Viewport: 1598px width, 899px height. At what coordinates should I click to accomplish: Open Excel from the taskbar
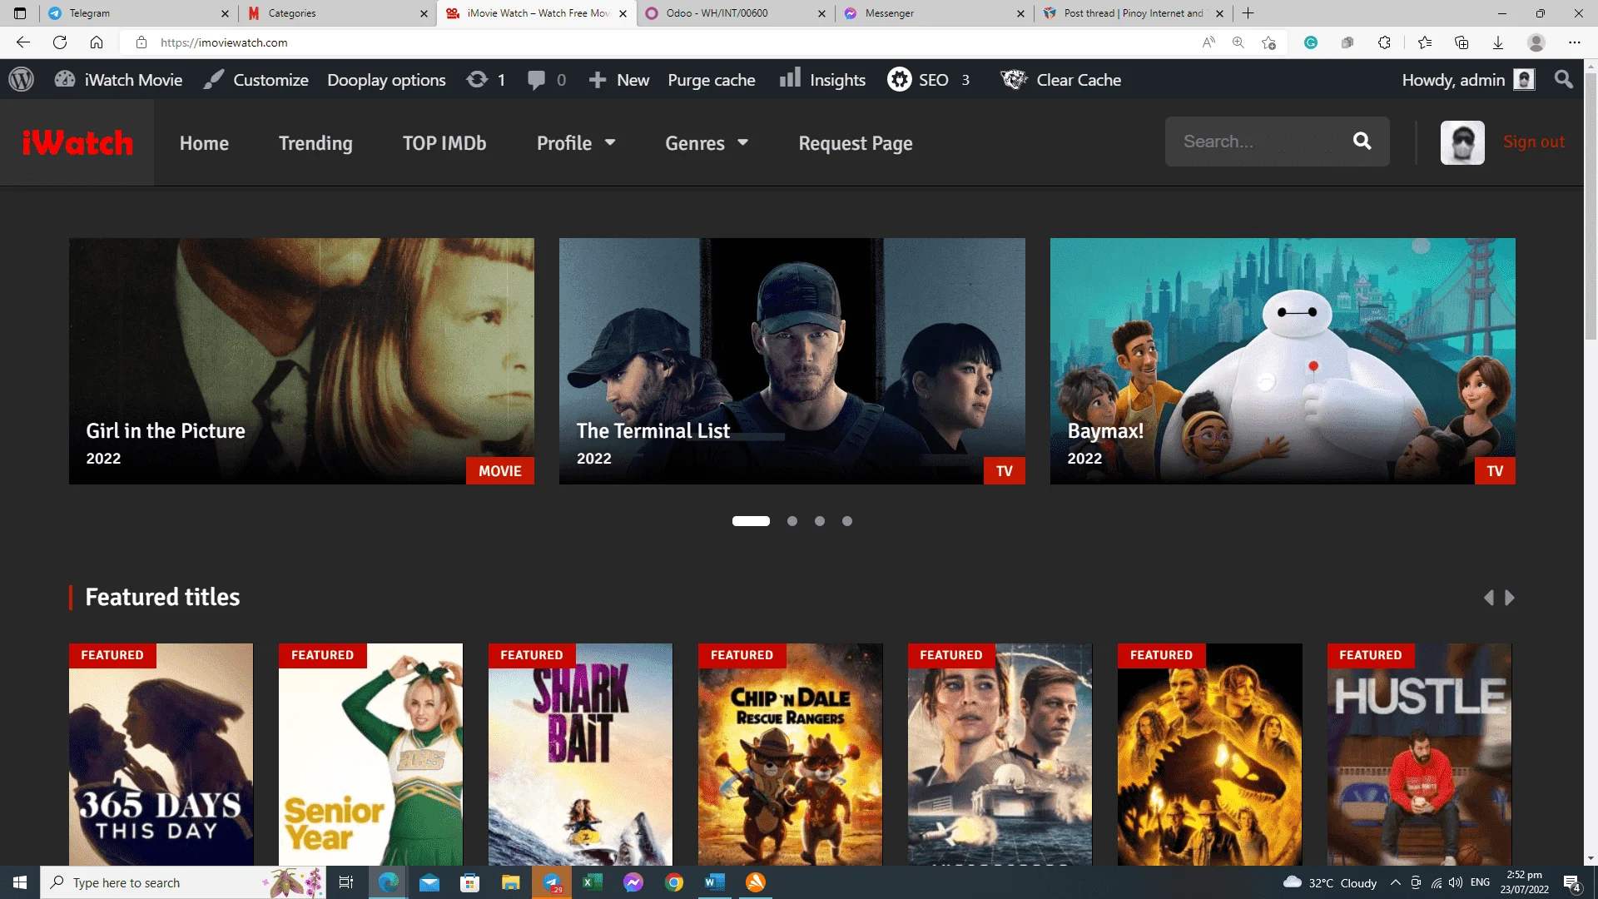coord(593,882)
